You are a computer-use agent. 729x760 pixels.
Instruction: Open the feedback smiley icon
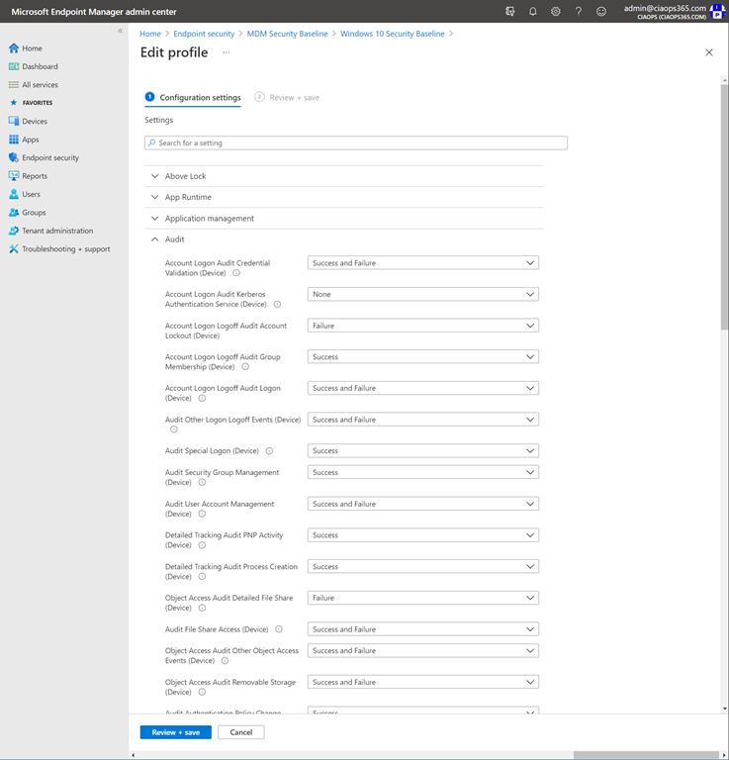602,12
